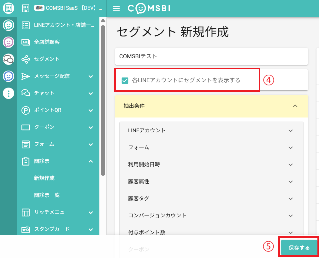
Task: Expand the ポイントQR submenu chevron
Action: [91, 111]
